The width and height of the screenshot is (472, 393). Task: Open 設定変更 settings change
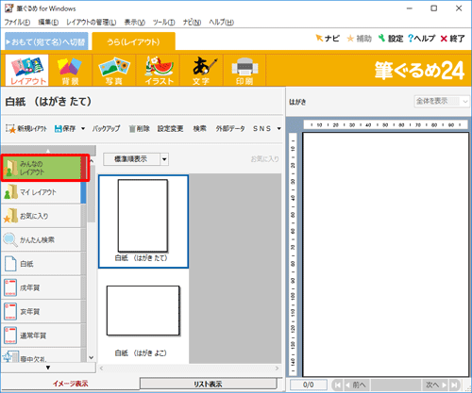click(170, 128)
